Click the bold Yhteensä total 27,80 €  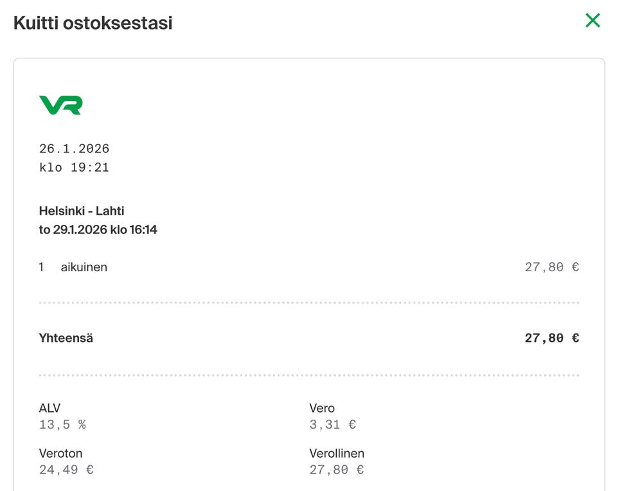tap(551, 338)
